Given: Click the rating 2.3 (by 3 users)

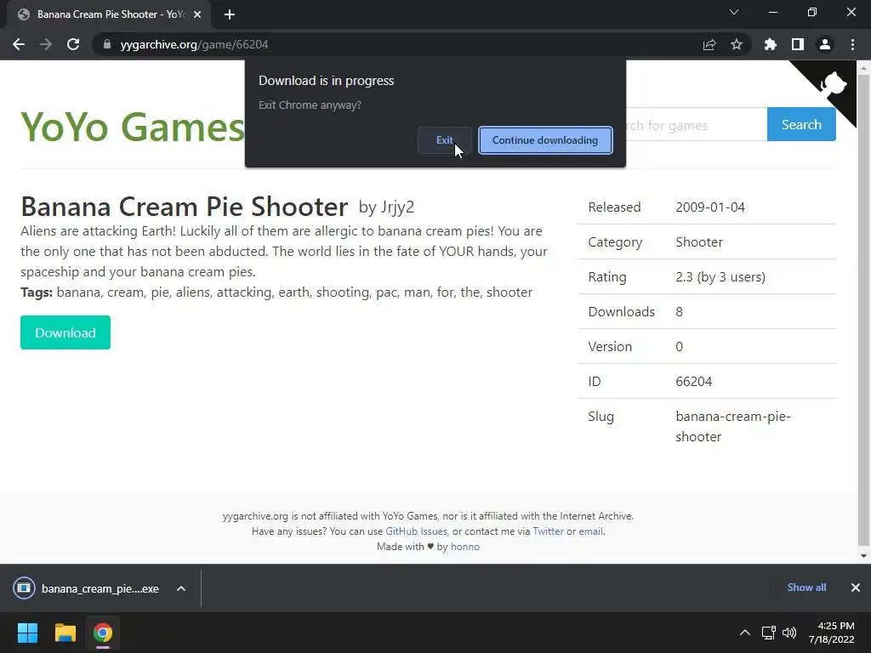Looking at the screenshot, I should [720, 277].
